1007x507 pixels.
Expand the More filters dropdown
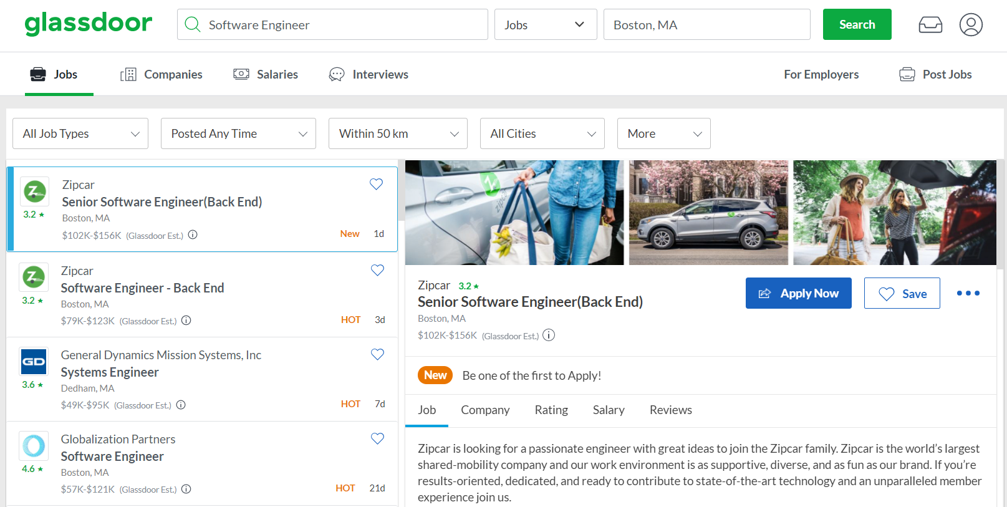[x=664, y=133]
